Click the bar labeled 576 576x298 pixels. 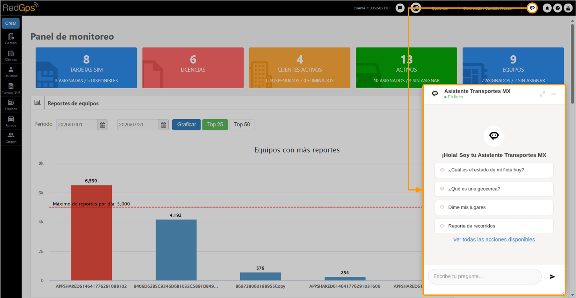tap(261, 276)
